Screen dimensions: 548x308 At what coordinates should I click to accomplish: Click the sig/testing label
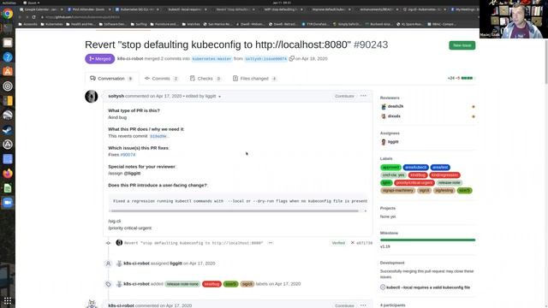444,190
